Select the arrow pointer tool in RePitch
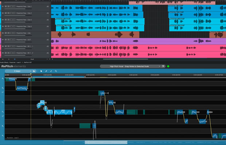 point(41,71)
